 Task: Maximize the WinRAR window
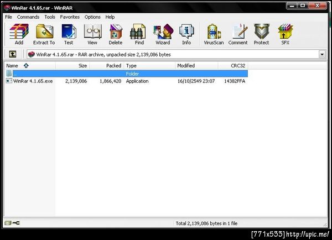tap(303, 6)
